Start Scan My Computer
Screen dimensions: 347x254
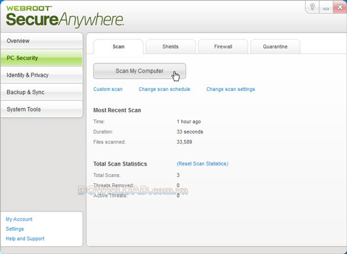coord(139,71)
